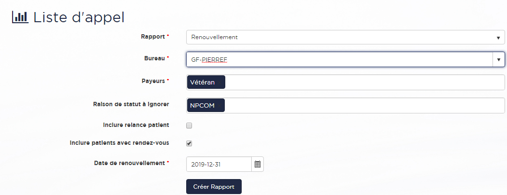Click the Date de renouvellement label

129,163
